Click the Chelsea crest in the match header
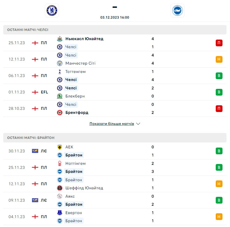Screen dimensions: 230x227 click(52, 11)
